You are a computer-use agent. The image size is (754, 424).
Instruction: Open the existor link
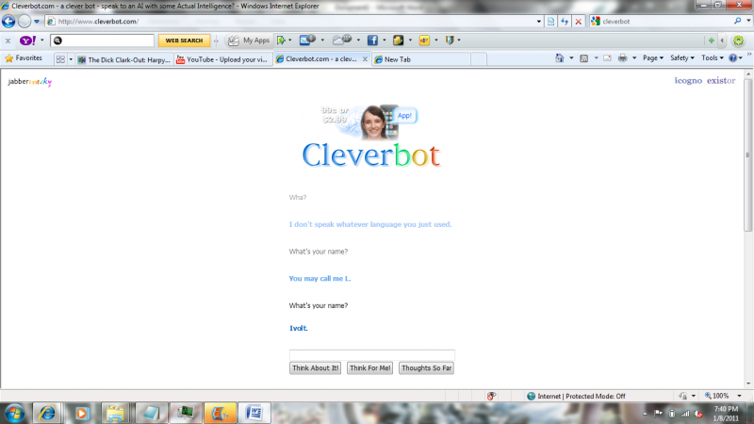click(721, 81)
